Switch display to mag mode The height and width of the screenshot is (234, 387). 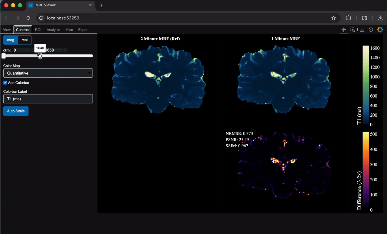click(x=11, y=40)
